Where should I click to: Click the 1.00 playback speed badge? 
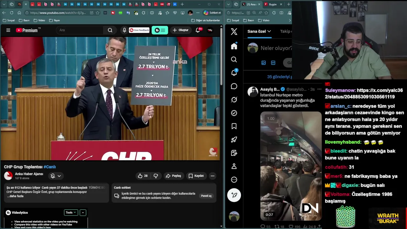[x=271, y=119]
